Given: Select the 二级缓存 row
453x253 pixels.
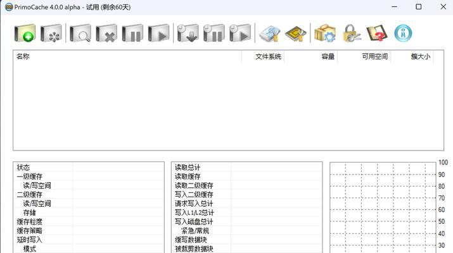Looking at the screenshot, I should (89, 194).
